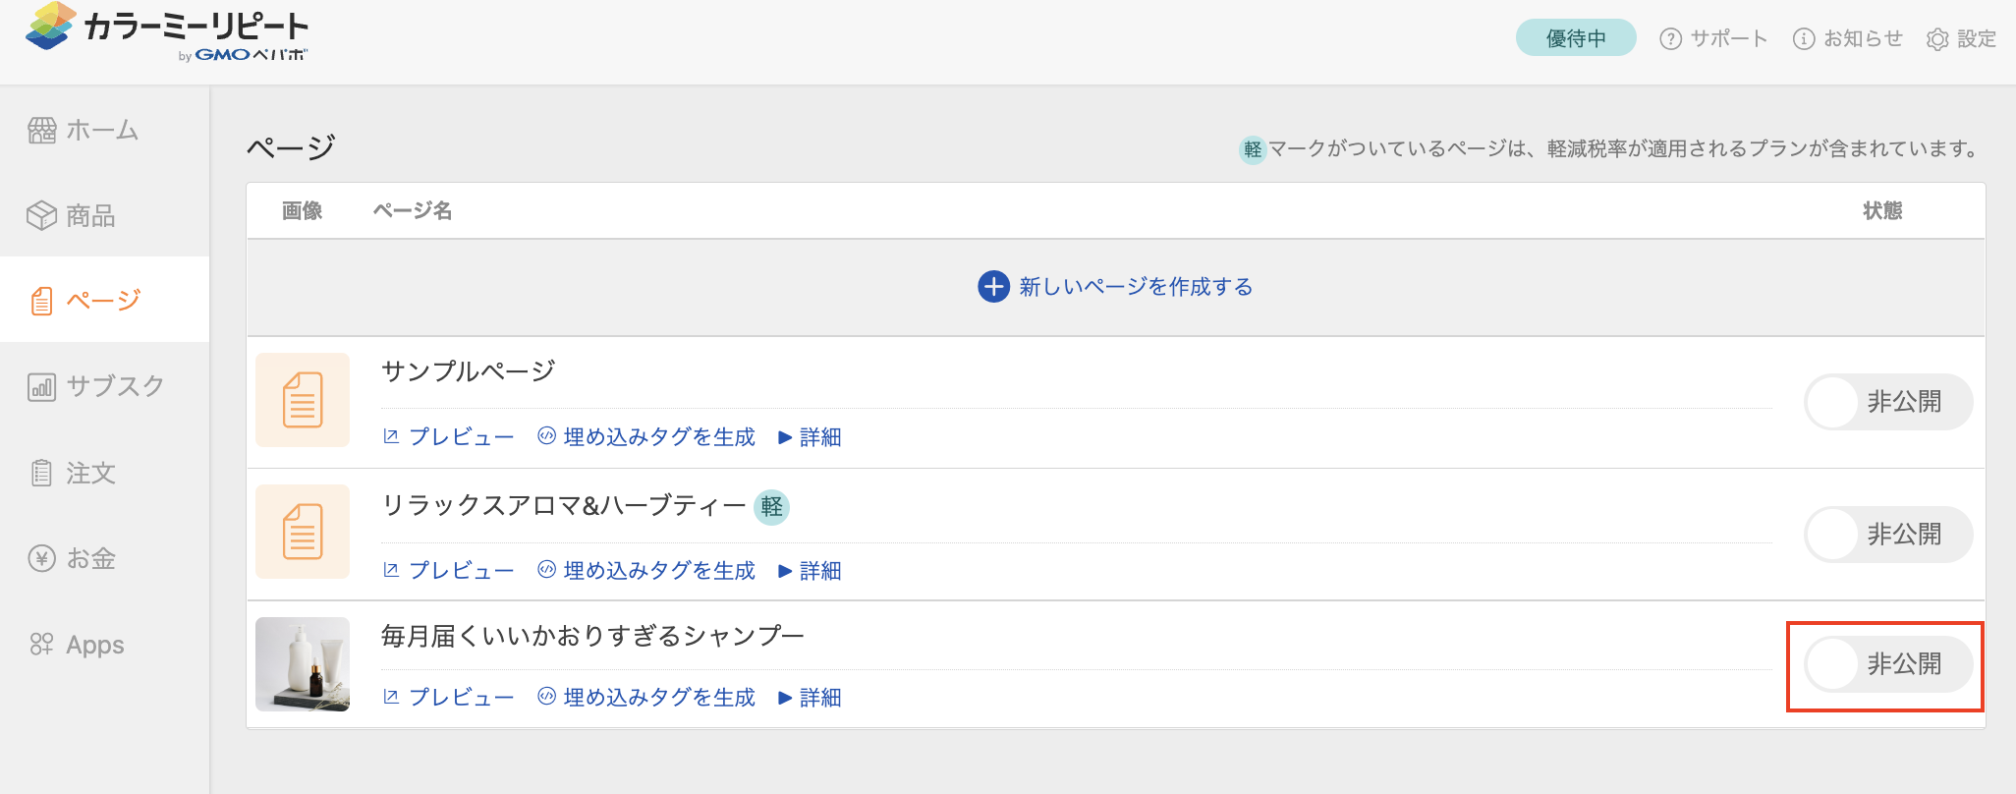
Task: Go to ホーム in the sidebar
Action: 84,130
